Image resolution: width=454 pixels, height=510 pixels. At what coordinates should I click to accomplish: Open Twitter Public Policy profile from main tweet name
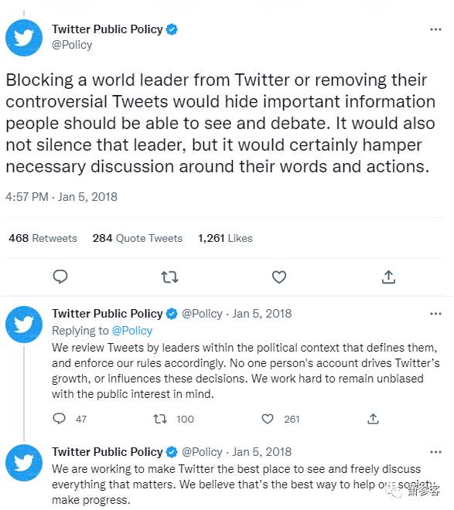108,29
